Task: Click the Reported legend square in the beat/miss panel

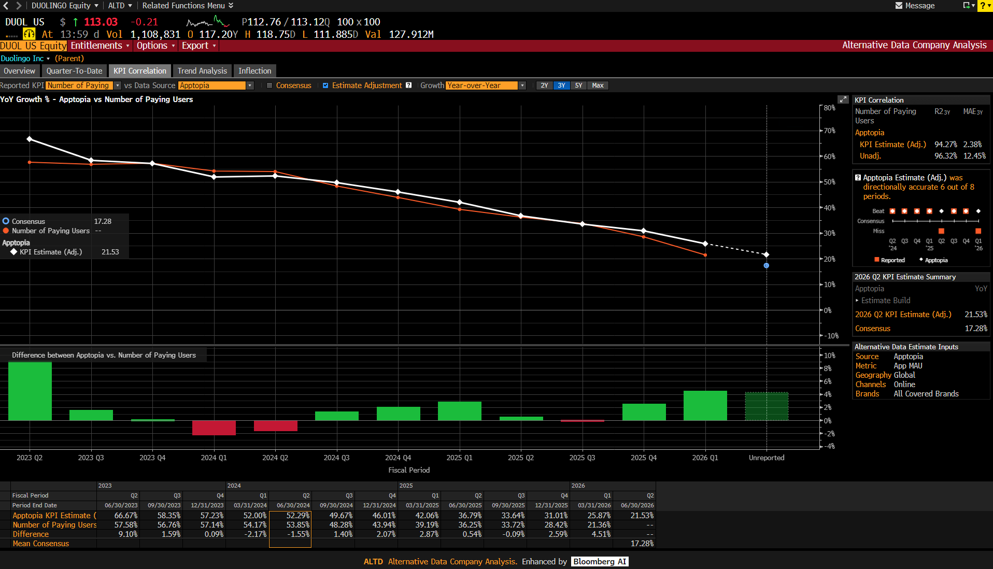Action: click(x=877, y=260)
